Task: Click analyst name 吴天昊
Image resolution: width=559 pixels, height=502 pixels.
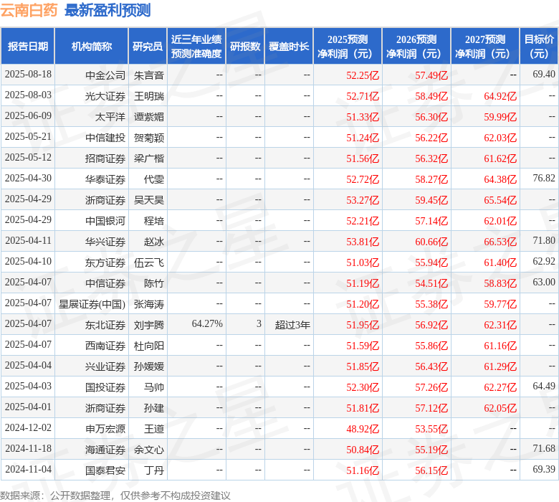Action: (x=148, y=200)
